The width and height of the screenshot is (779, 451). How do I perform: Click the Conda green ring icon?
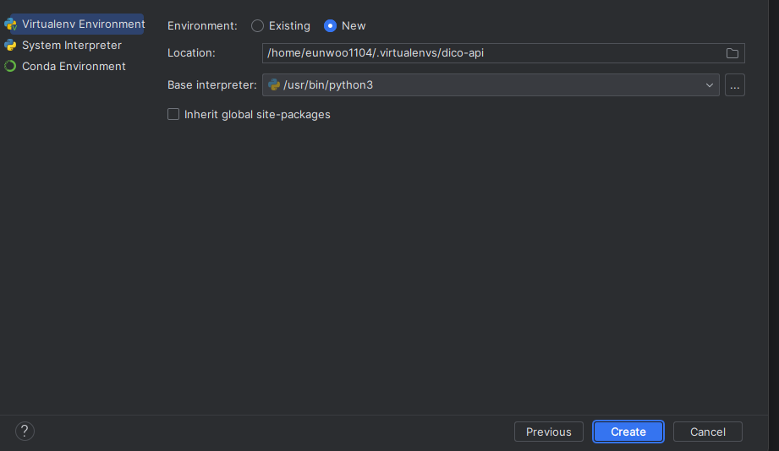tap(10, 66)
